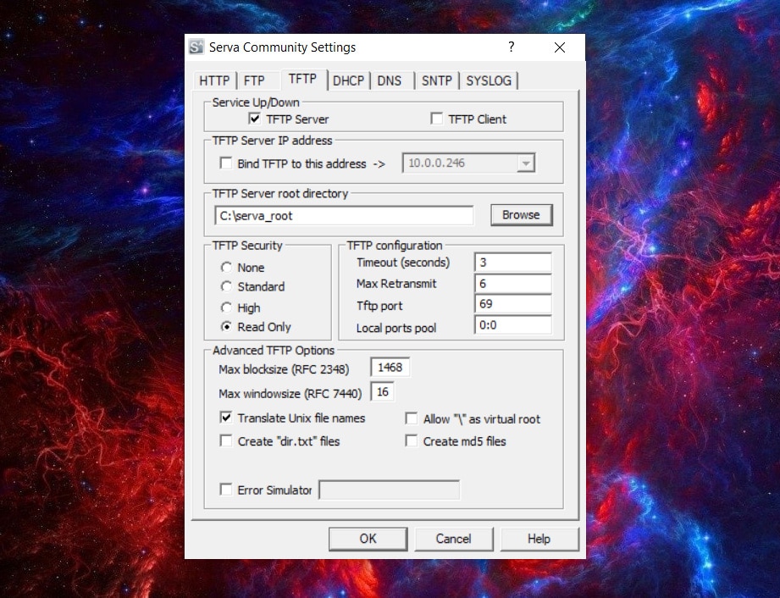Screen dimensions: 780x598
Task: Click the Timeout (seconds) field
Action: [513, 263]
